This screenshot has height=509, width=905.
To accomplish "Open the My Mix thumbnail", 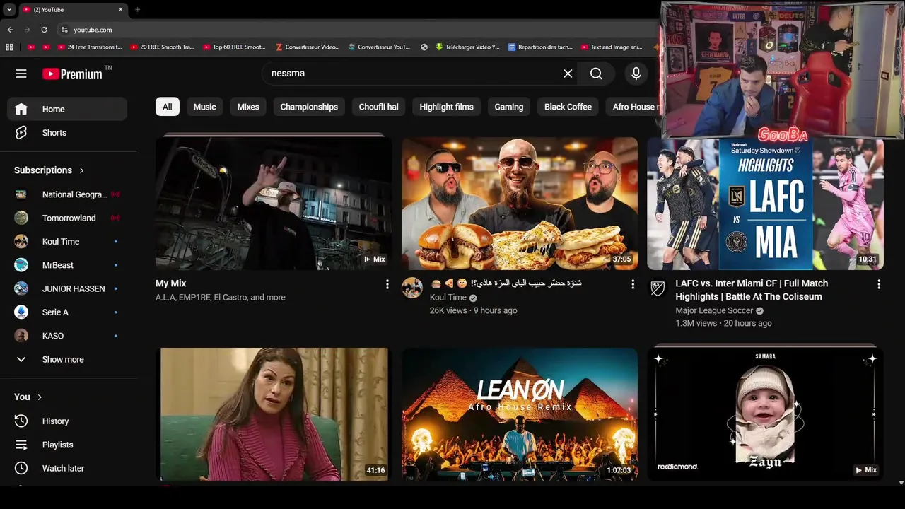I will pos(274,204).
